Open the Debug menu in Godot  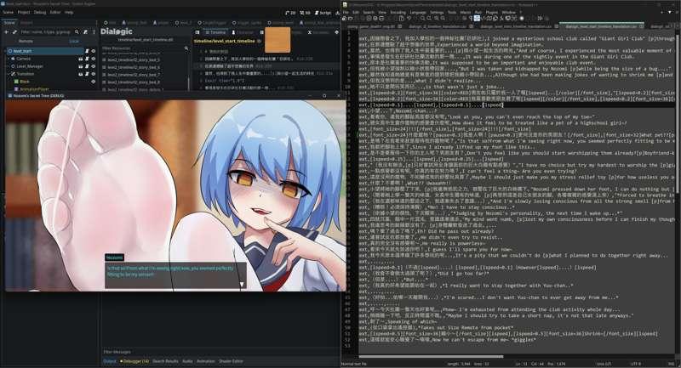[40, 12]
